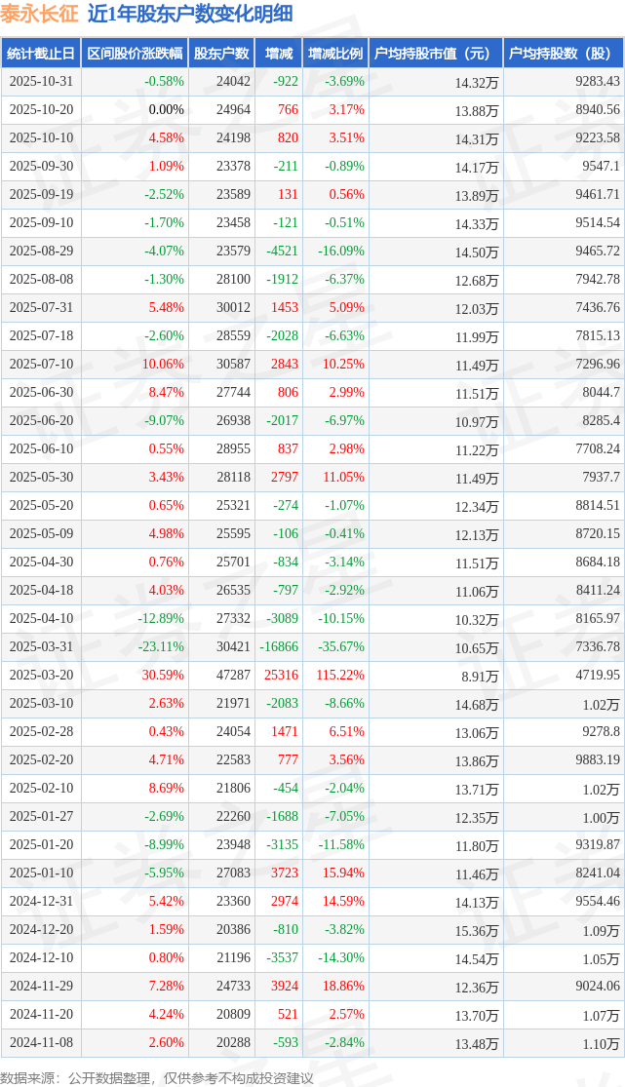Screen dimensions: 625x1087
Task: Click the 9283.43 average shares cell
Action: click(x=598, y=82)
